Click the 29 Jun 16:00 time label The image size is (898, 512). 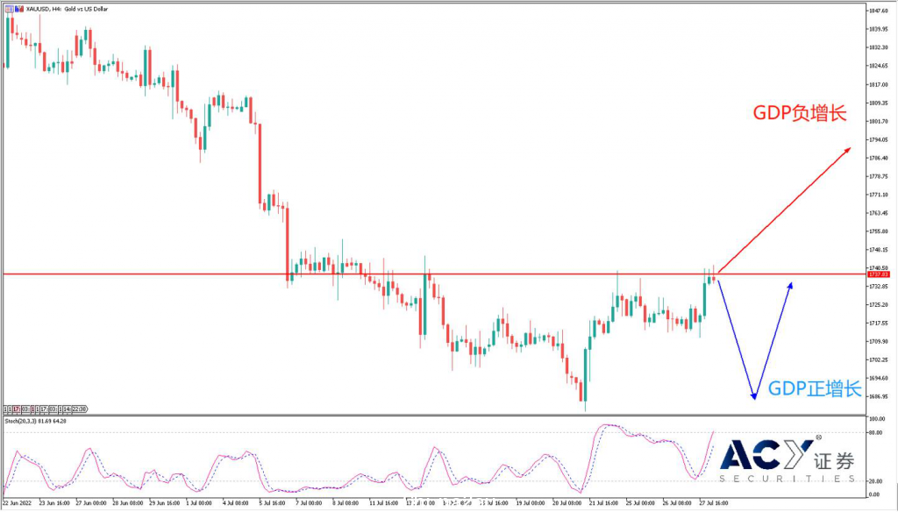[164, 503]
